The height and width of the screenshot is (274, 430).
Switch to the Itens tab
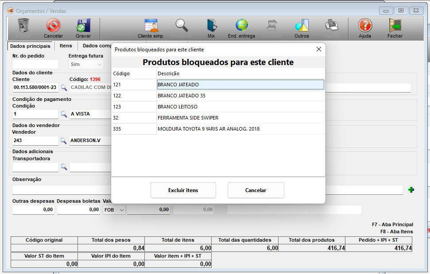coord(66,46)
